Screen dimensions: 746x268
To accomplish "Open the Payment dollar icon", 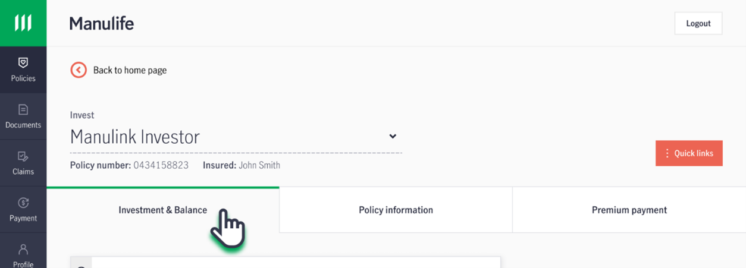I will (x=23, y=203).
